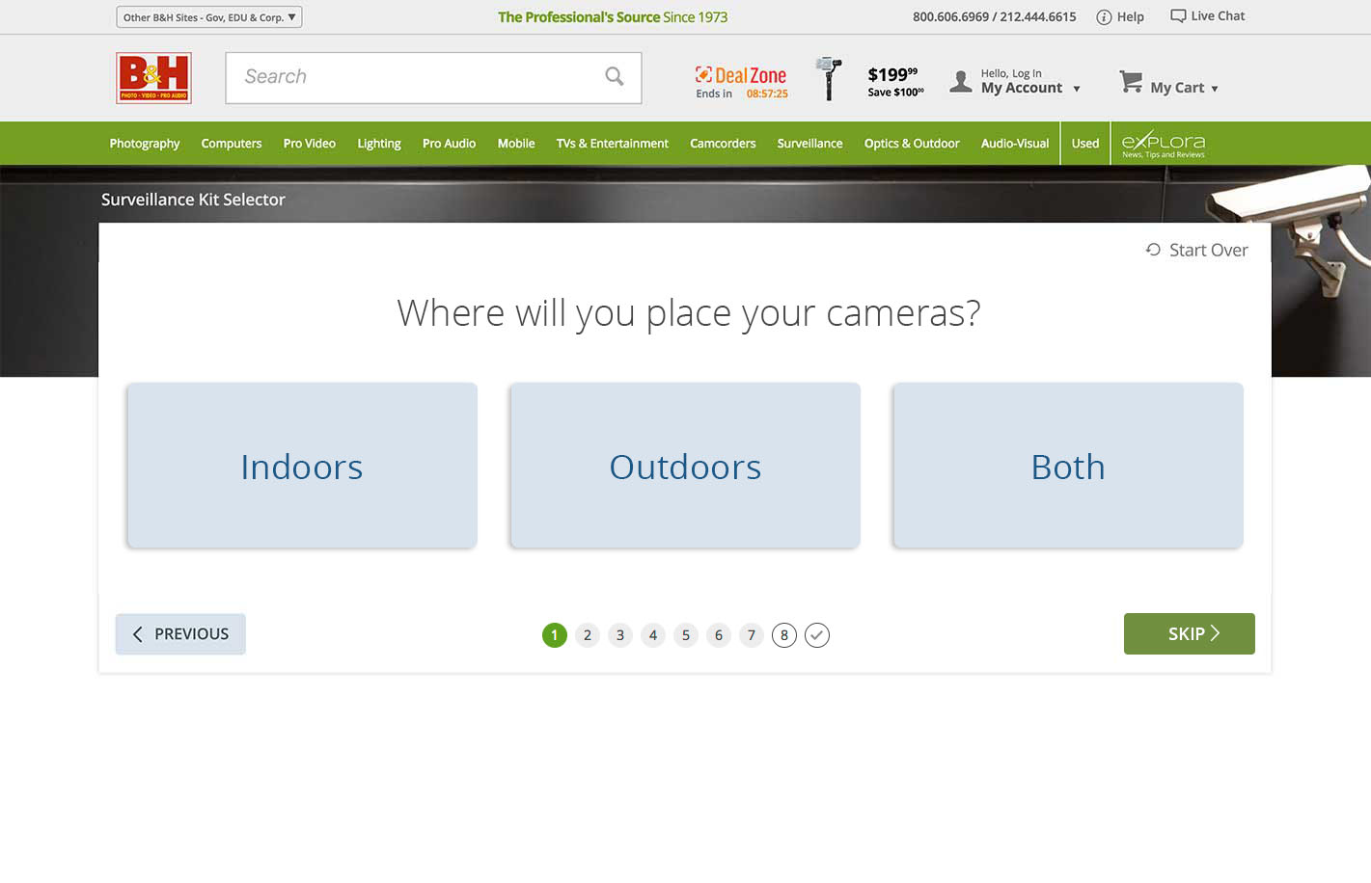This screenshot has height=883, width=1371.
Task: Click the Help info icon
Action: [x=1104, y=17]
